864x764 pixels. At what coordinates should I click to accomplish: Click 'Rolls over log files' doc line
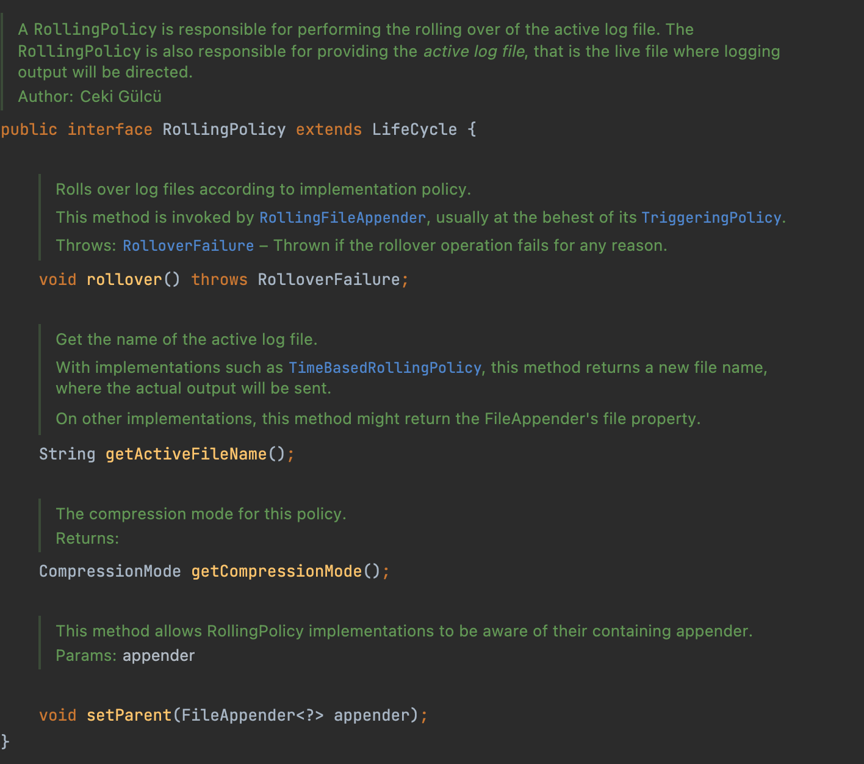(263, 190)
